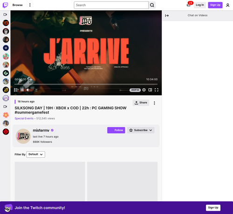Click the Log In button

coord(200,5)
